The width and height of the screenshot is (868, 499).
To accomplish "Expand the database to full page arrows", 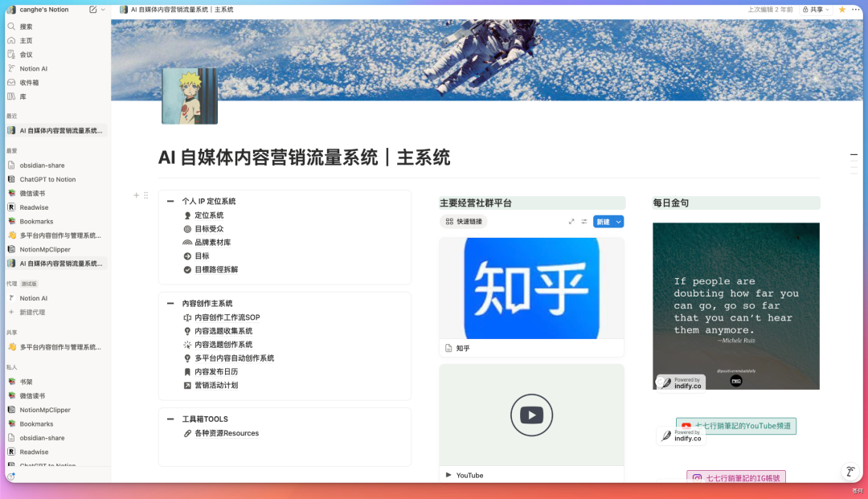I will pos(571,221).
